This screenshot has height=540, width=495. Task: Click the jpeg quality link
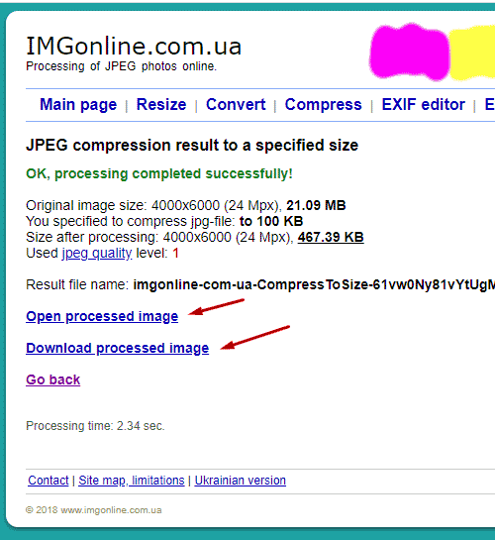coord(97,254)
